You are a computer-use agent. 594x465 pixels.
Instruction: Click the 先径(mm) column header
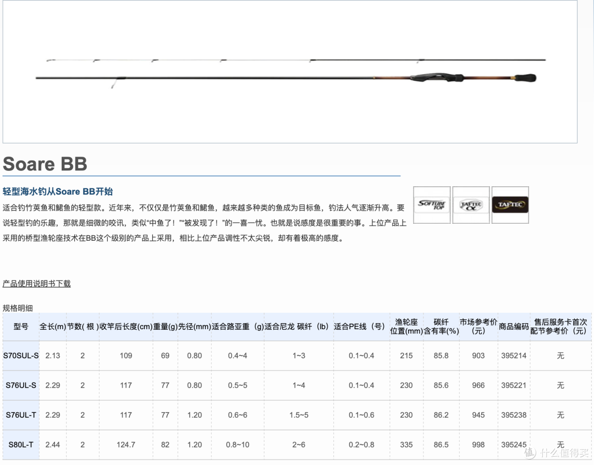point(195,327)
